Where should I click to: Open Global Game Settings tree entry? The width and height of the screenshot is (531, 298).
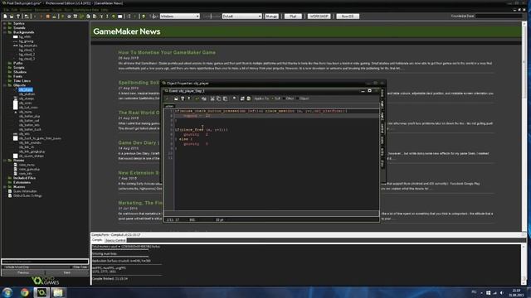[27, 195]
